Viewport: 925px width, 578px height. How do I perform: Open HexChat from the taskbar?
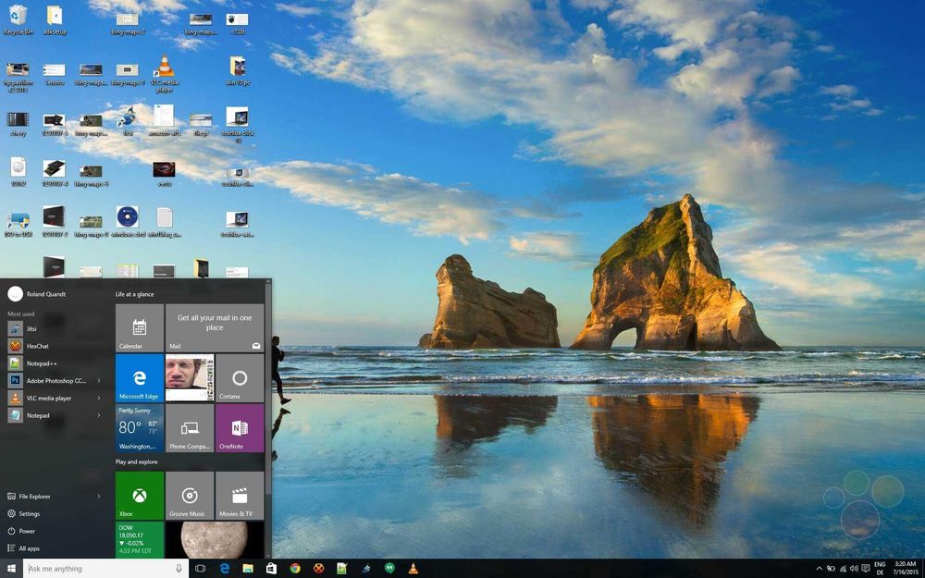[x=318, y=569]
